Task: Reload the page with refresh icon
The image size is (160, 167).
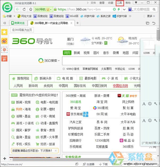Action: (x=24, y=9)
